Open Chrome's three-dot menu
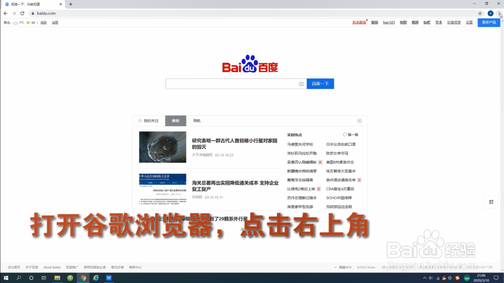The height and width of the screenshot is (283, 504). (499, 13)
